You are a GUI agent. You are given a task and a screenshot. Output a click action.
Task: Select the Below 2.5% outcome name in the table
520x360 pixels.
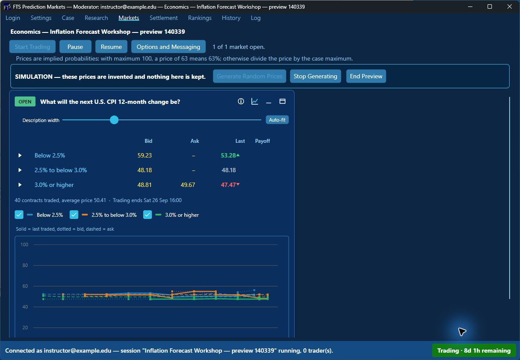coord(50,155)
